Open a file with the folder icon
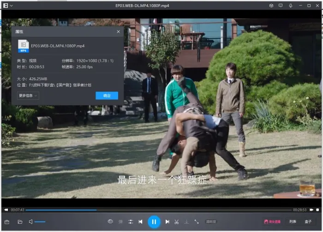 click(20, 222)
